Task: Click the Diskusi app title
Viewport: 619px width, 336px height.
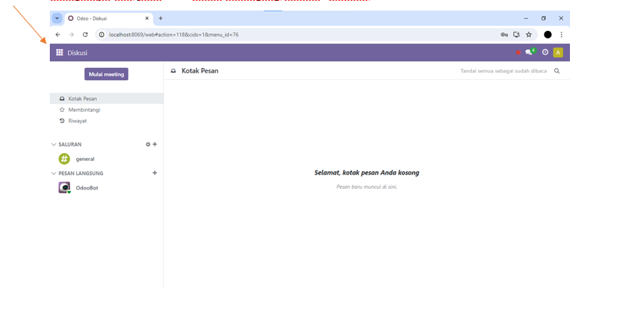Action: (x=77, y=53)
